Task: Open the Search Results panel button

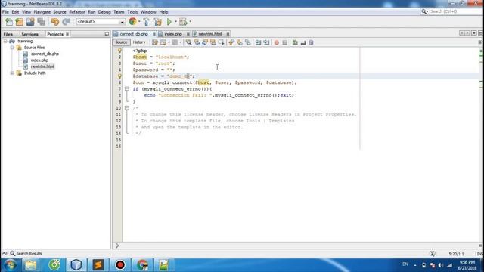Action: [26, 254]
